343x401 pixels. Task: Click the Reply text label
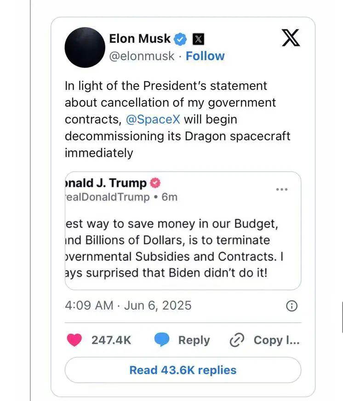point(194,340)
